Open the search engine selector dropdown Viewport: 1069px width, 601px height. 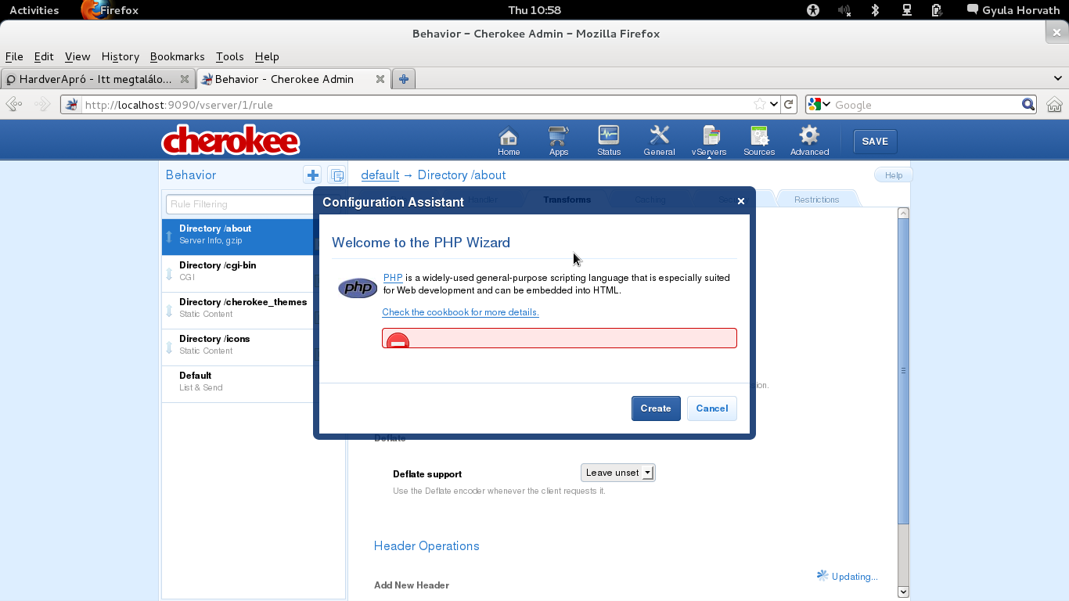click(x=819, y=104)
